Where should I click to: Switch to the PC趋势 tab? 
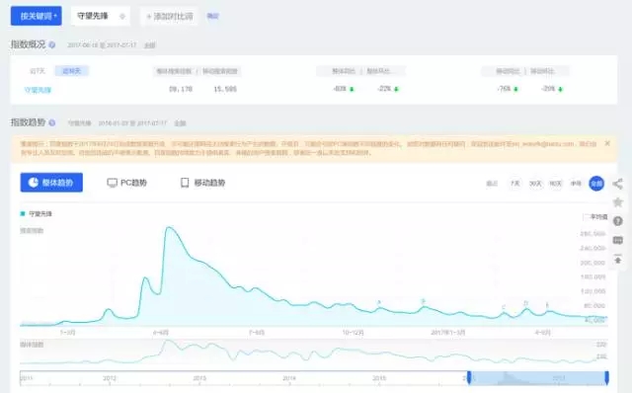(x=127, y=183)
